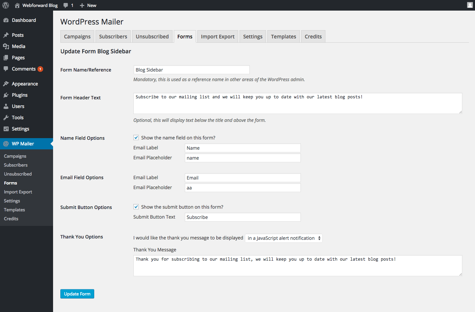This screenshot has height=312, width=475.
Task: Click the Thank You Options label
Action: click(82, 237)
